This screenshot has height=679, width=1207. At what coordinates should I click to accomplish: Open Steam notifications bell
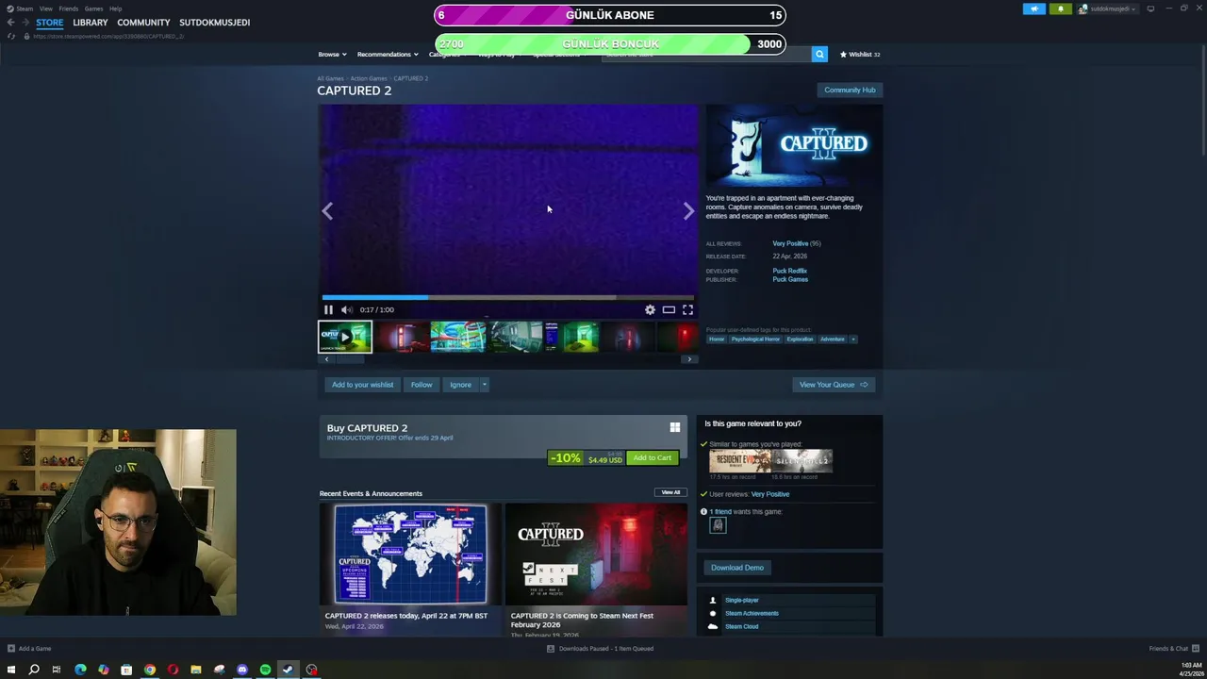1060,8
